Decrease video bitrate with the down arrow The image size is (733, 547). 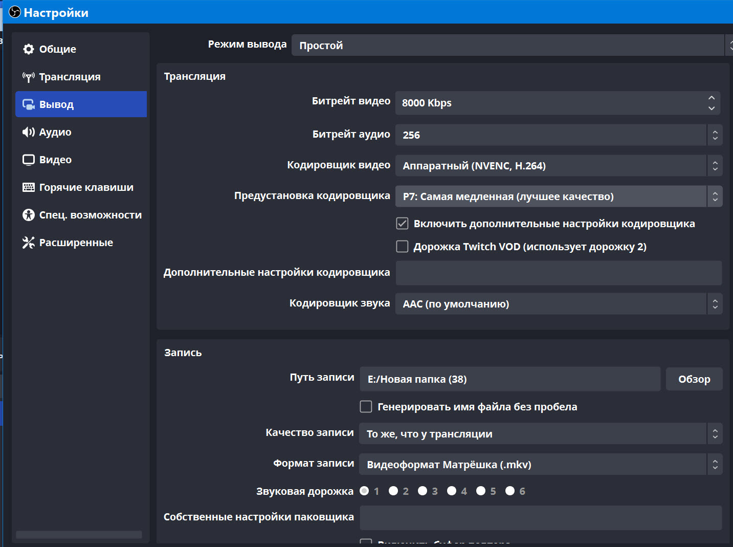point(712,108)
